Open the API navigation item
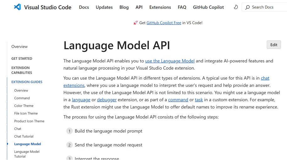The image size is (287, 160). click(139, 7)
